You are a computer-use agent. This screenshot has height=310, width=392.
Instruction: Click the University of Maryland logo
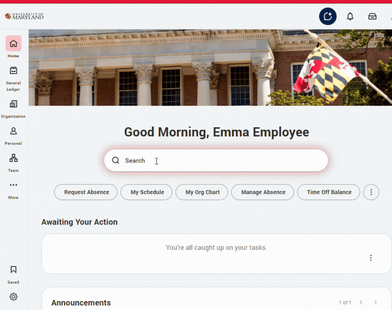tap(24, 16)
